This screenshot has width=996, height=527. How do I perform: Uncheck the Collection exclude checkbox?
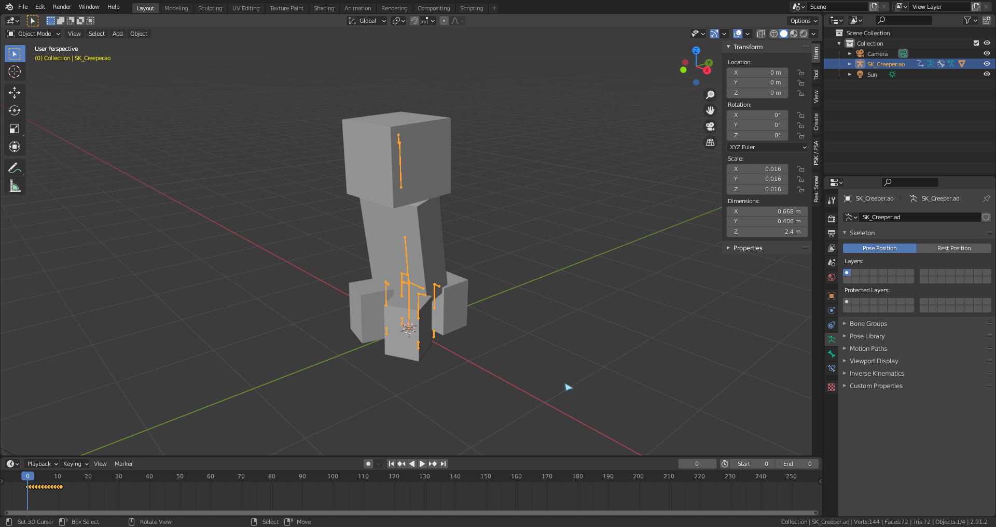[x=976, y=44]
